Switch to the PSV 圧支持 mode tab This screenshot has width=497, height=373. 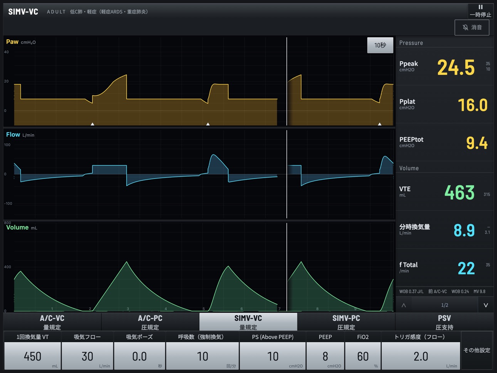(x=444, y=322)
